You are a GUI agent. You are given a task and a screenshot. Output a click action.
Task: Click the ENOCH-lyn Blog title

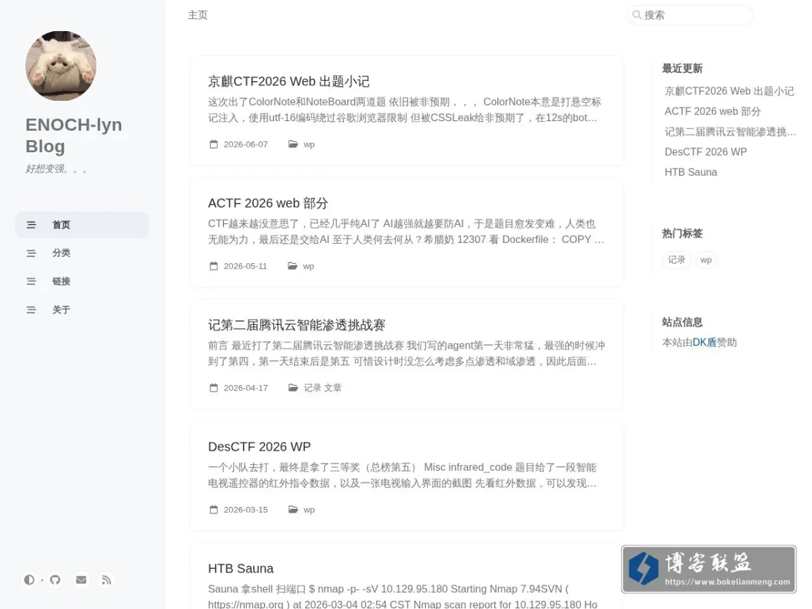tap(74, 135)
